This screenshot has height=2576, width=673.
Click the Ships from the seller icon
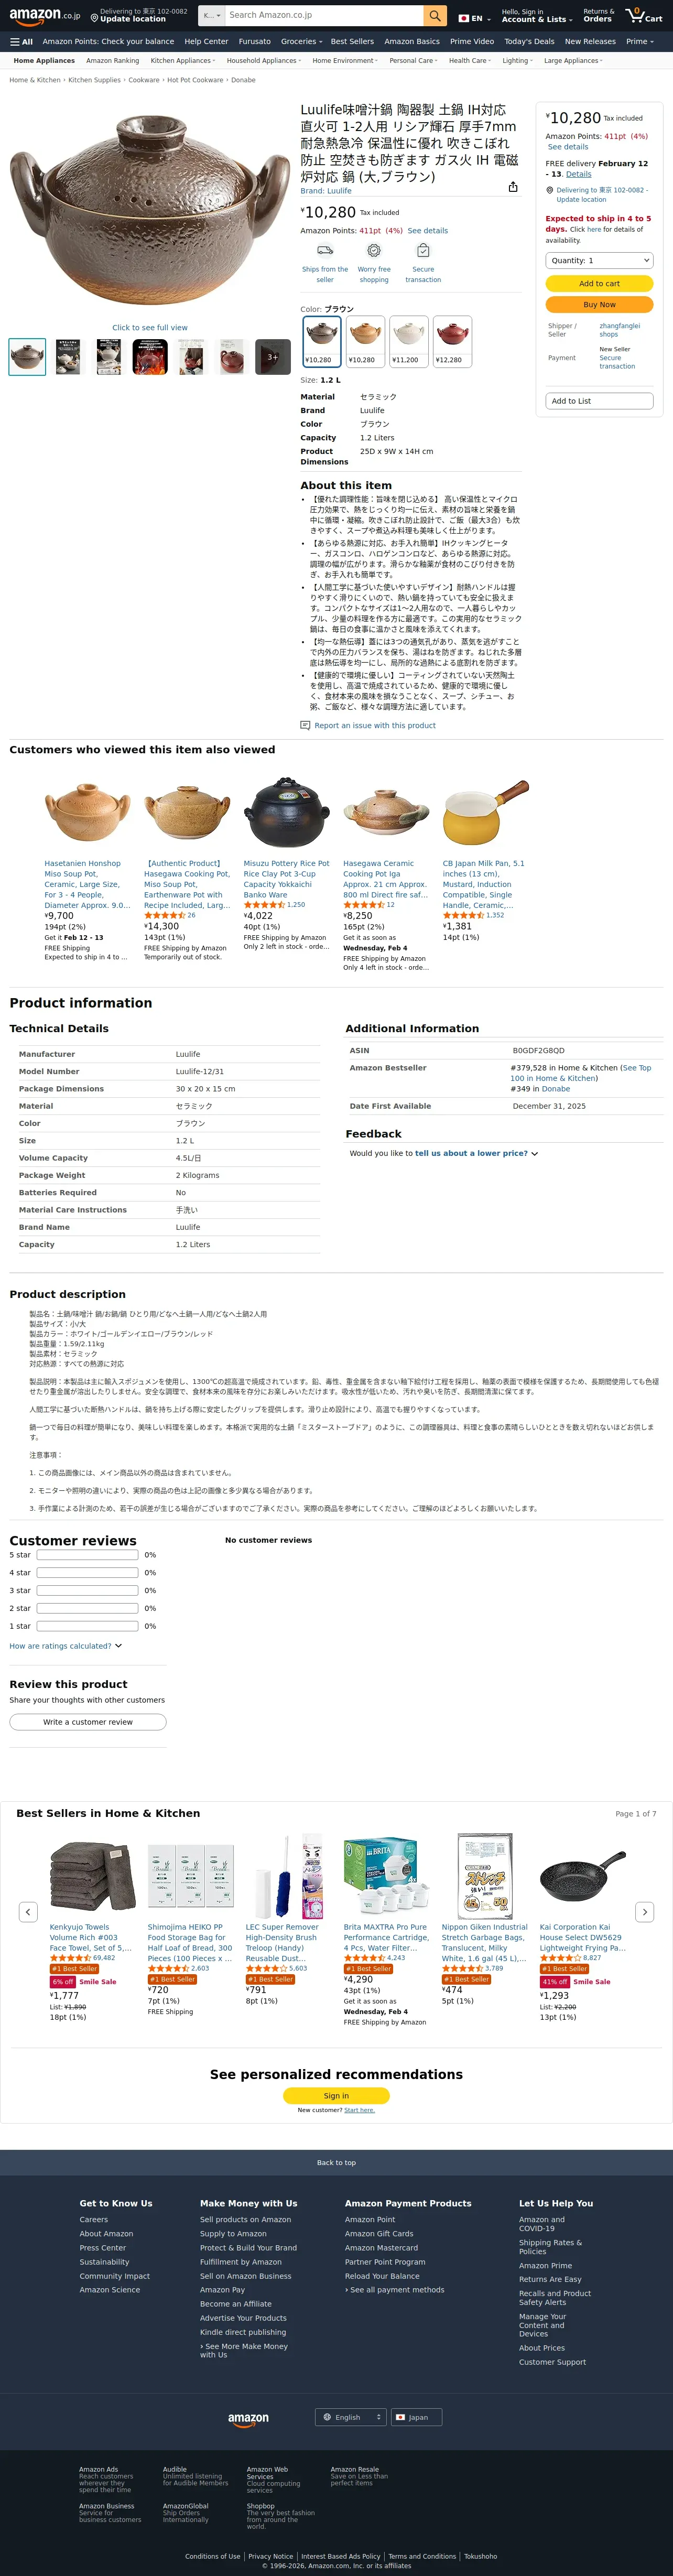[x=325, y=251]
